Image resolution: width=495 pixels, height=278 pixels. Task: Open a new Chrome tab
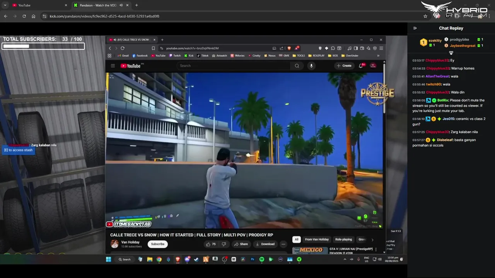tap(137, 5)
